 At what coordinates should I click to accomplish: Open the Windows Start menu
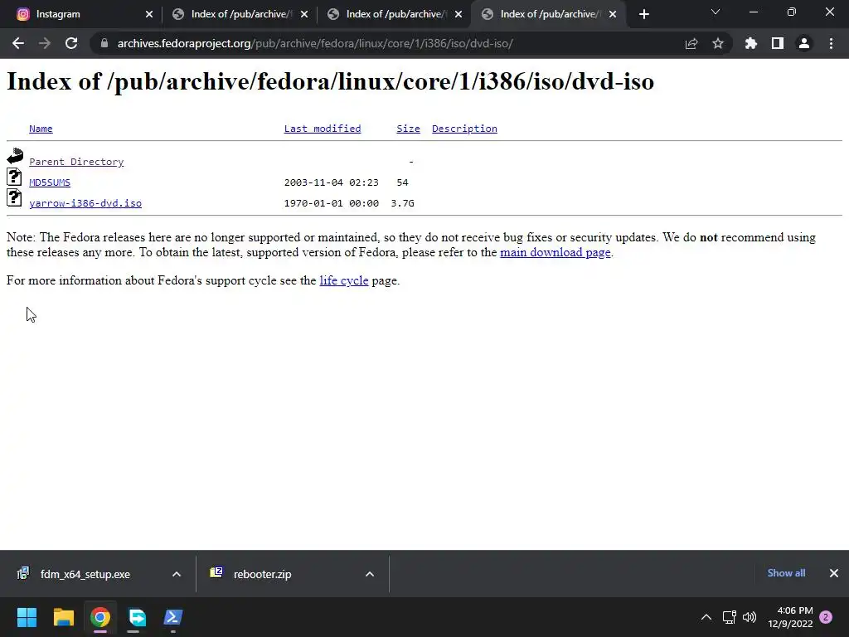[27, 617]
